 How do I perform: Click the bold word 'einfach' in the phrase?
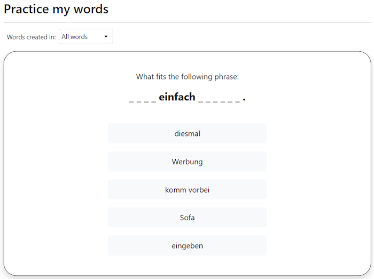coord(177,97)
